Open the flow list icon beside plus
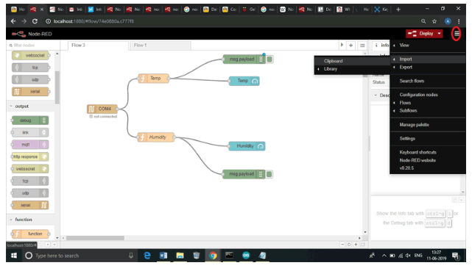 click(362, 46)
